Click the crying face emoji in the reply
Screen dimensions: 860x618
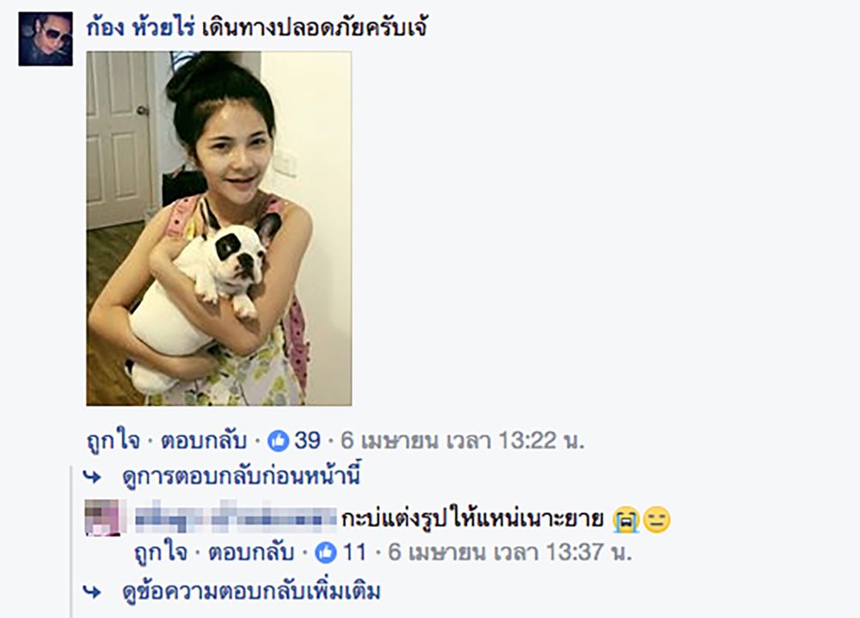coord(626,520)
